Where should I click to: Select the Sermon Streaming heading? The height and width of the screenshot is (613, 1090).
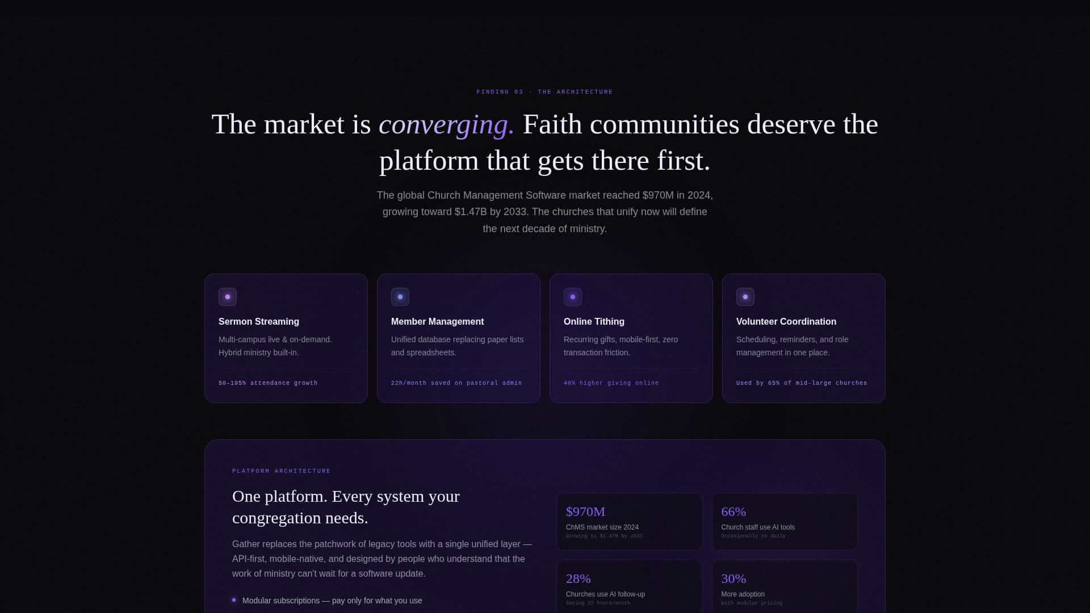point(259,321)
